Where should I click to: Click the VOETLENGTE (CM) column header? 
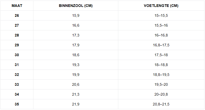pos(161,6)
